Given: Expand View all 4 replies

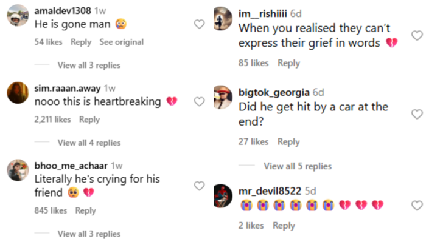Looking at the screenshot, I should tap(89, 143).
